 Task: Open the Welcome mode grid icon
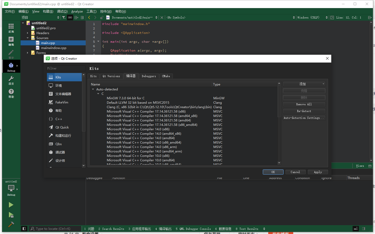(11, 28)
